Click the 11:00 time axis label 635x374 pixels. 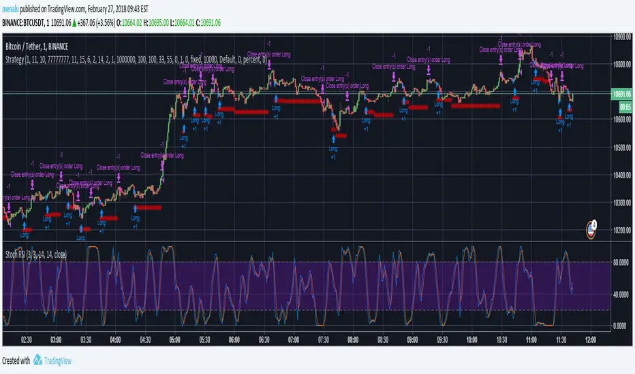[531, 340]
